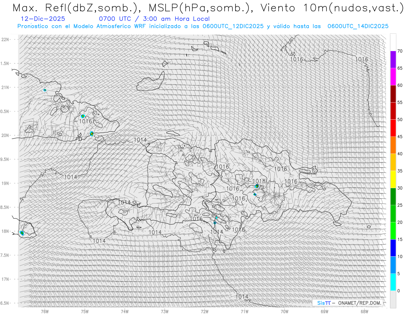Viewport: 409px width, 316px height.
Task: Pick the cyan 0-5 dBZ legend band
Action: click(x=393, y=282)
